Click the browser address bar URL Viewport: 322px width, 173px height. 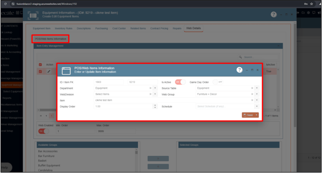[x=47, y=4]
